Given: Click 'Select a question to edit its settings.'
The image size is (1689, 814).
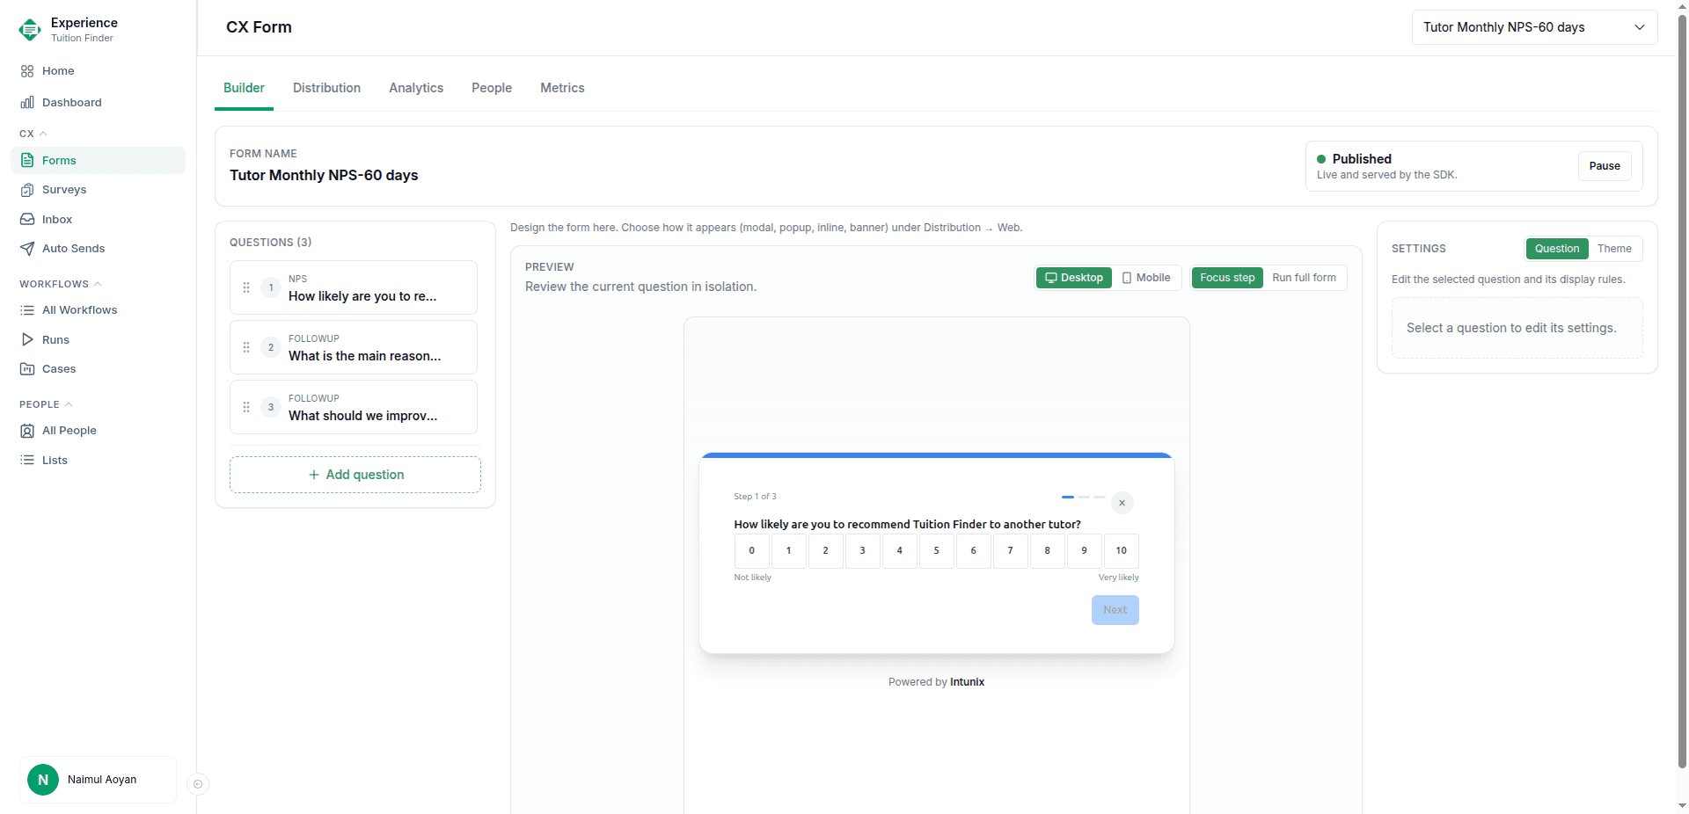Looking at the screenshot, I should (x=1511, y=328).
